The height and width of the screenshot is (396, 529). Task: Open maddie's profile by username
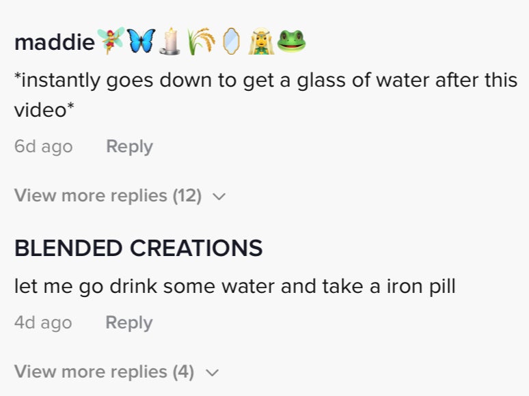pyautogui.click(x=55, y=42)
